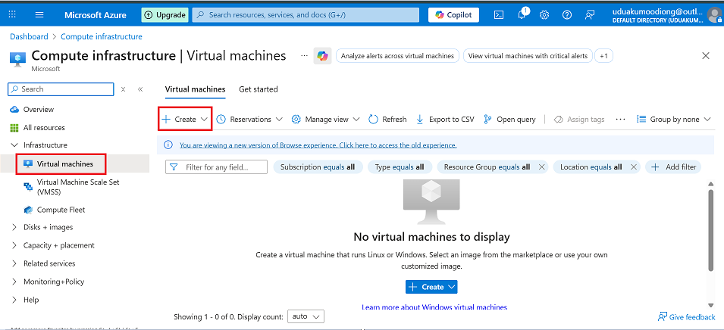Open Cloud Shell icon in top bar
The image size is (724, 330).
(499, 14)
